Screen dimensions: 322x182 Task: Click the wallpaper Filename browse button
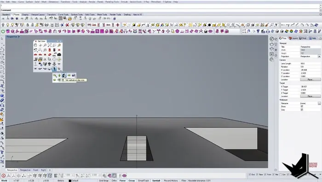pos(319,104)
